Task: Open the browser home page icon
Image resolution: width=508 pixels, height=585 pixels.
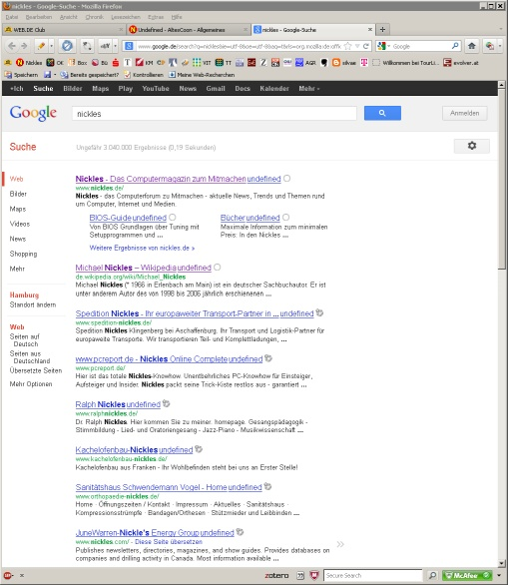Action: coord(471,46)
